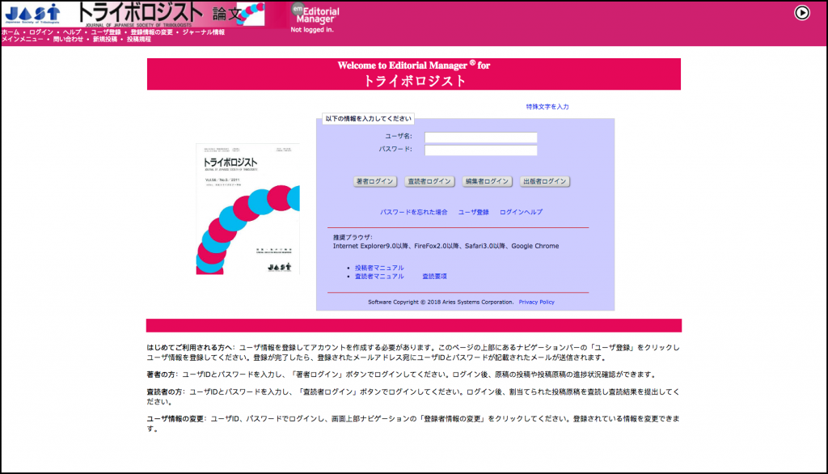Open the 特殊文字を入力 link

[x=547, y=107]
